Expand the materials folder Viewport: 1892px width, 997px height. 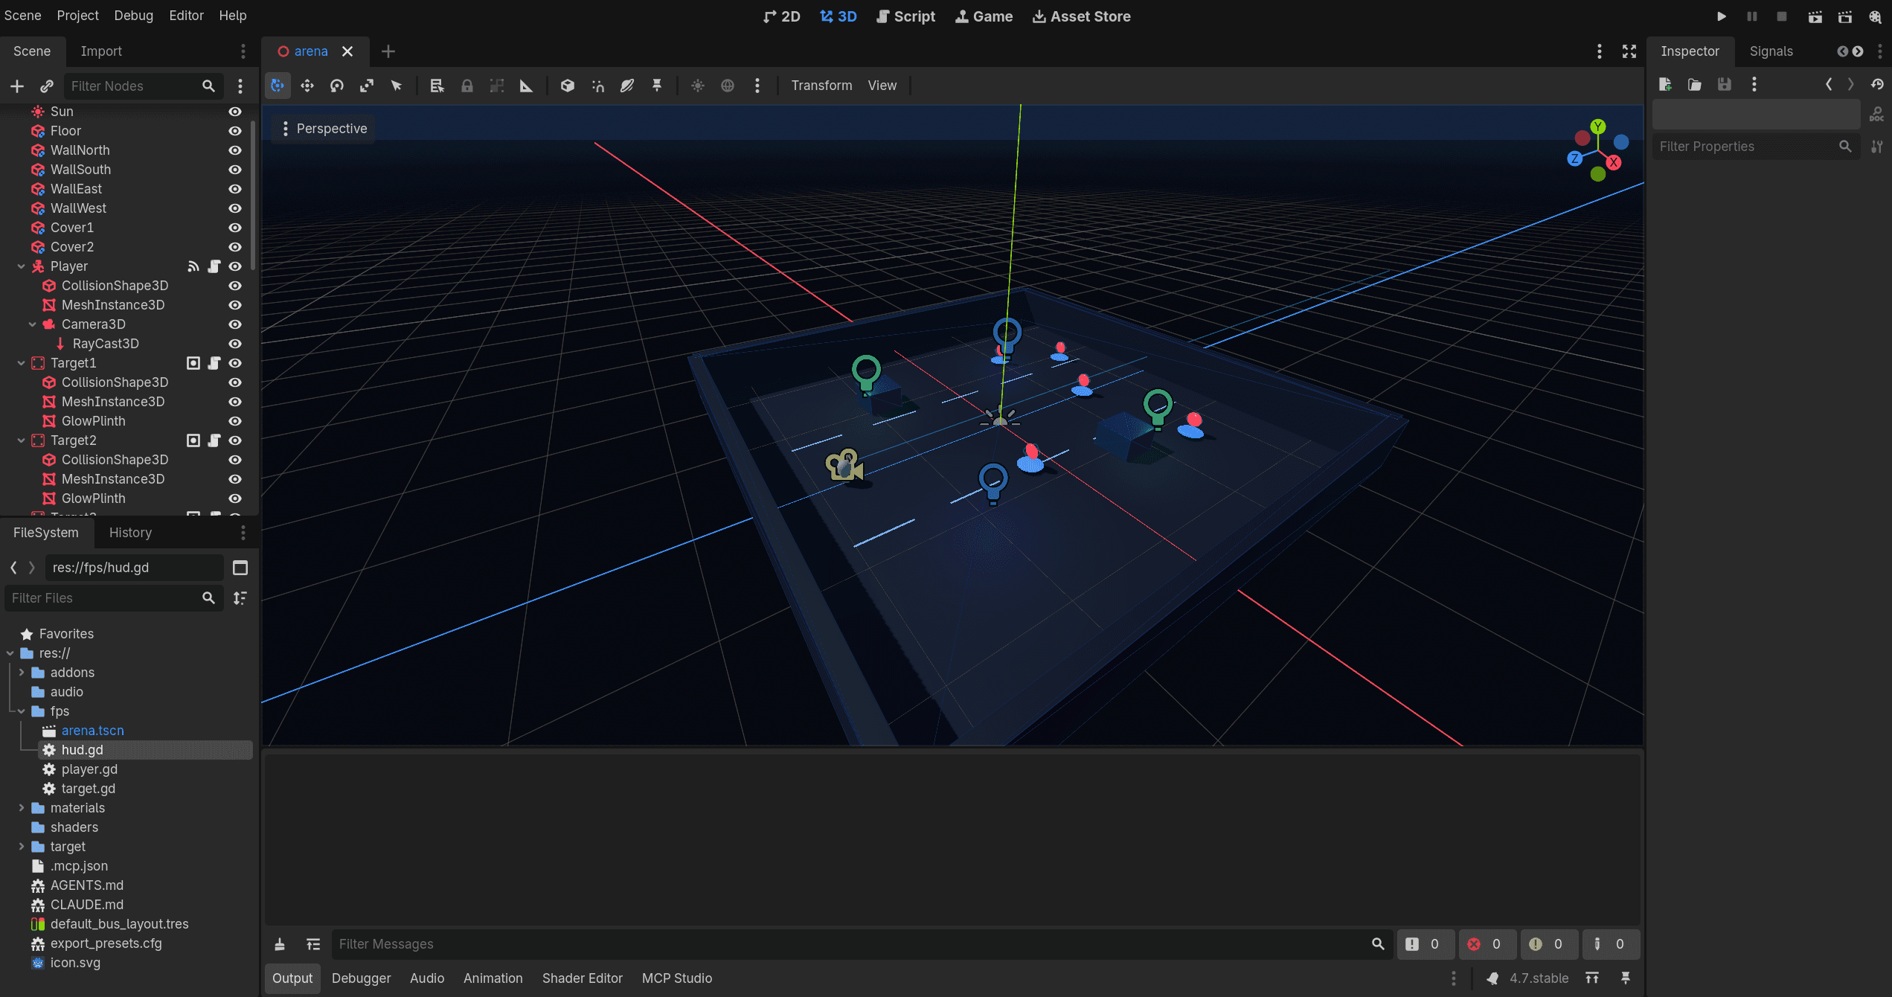21,808
